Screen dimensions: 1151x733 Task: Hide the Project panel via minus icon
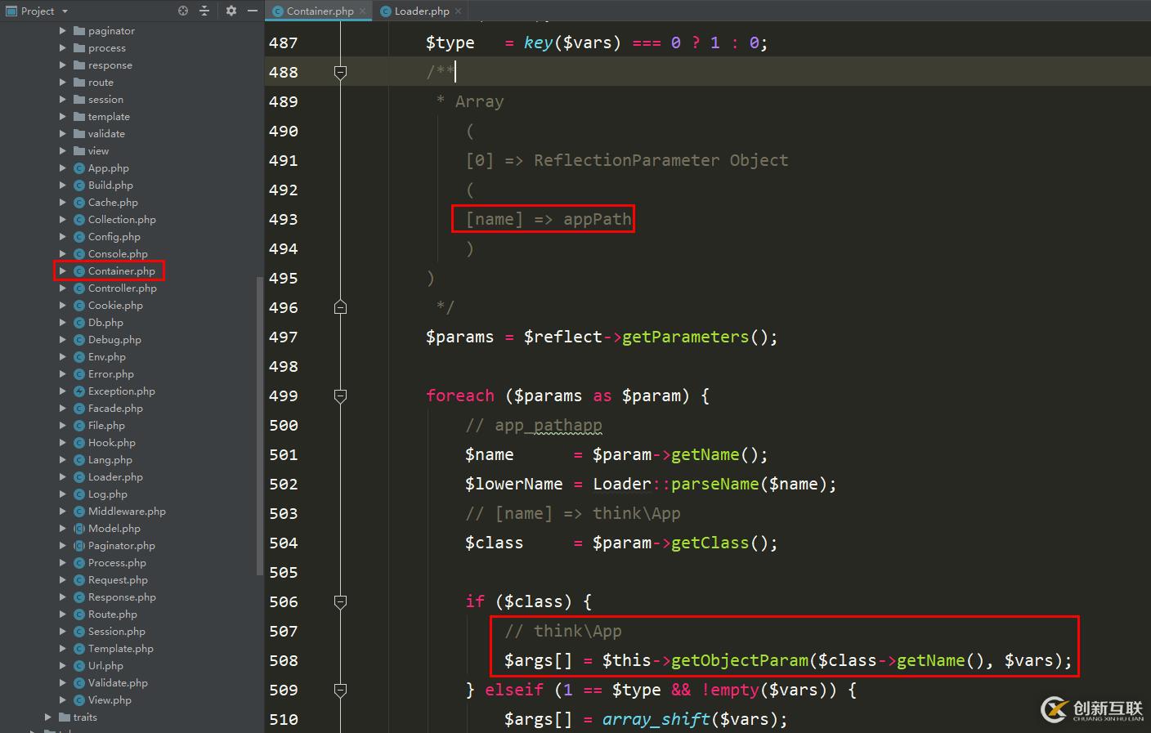coord(252,11)
